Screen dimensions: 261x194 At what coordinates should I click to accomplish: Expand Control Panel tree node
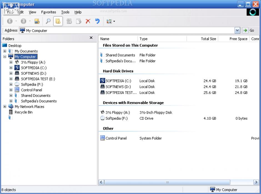pyautogui.click(x=11, y=90)
